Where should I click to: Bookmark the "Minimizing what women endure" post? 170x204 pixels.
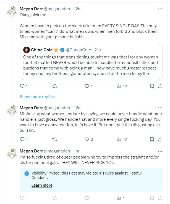151,139
